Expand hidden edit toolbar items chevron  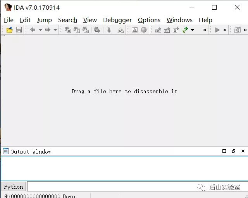click(x=205, y=30)
